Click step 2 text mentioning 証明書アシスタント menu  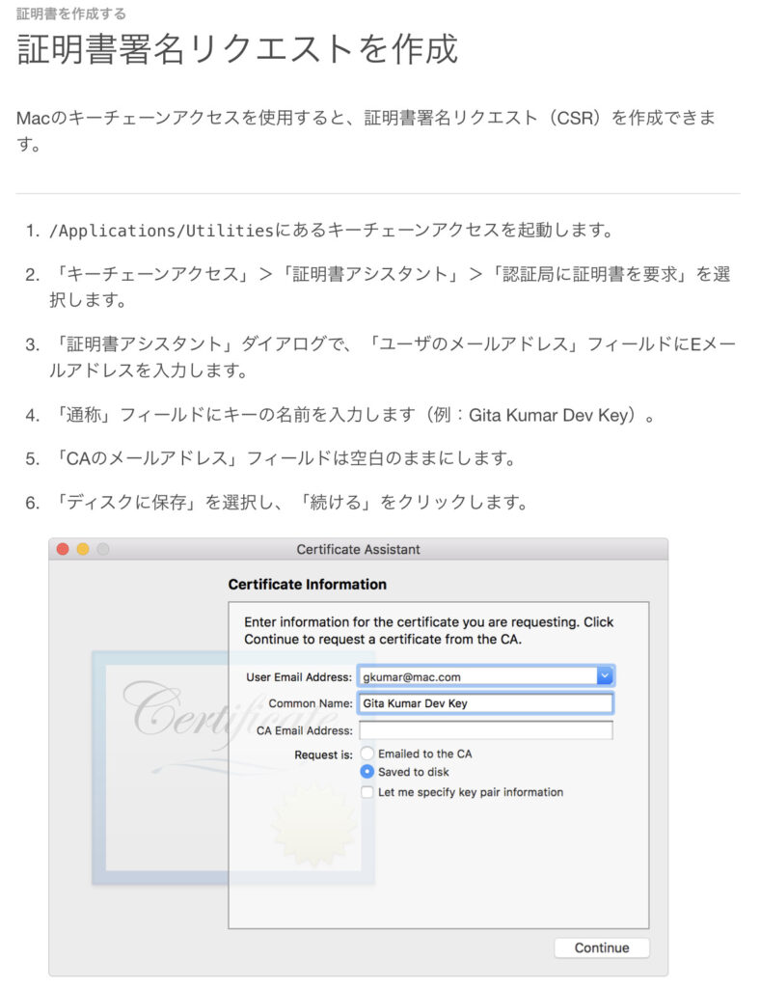tap(391, 287)
